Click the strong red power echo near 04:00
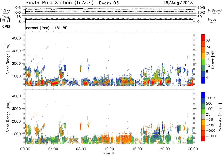223x155 pixels. coord(54,83)
